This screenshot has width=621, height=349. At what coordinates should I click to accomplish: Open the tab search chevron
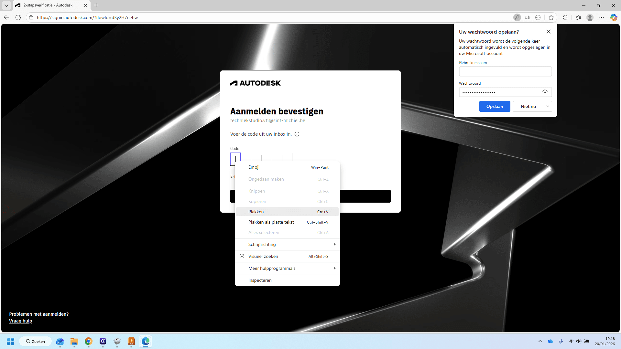tap(6, 5)
